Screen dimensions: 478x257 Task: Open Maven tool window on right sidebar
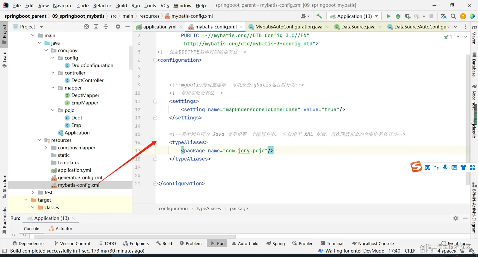pyautogui.click(x=474, y=35)
